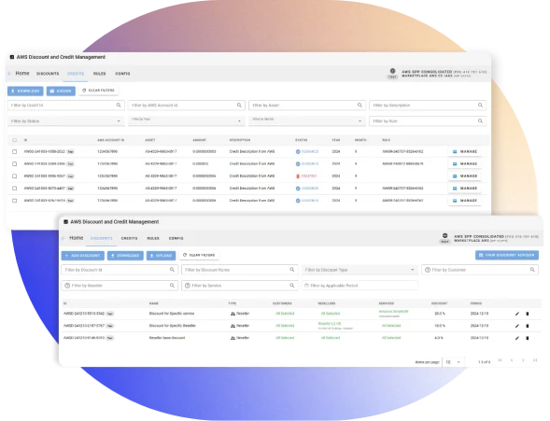Image resolution: width=550 pixels, height=421 pixels.
Task: Switch to Rules tab in Credits window
Action: [x=99, y=74]
